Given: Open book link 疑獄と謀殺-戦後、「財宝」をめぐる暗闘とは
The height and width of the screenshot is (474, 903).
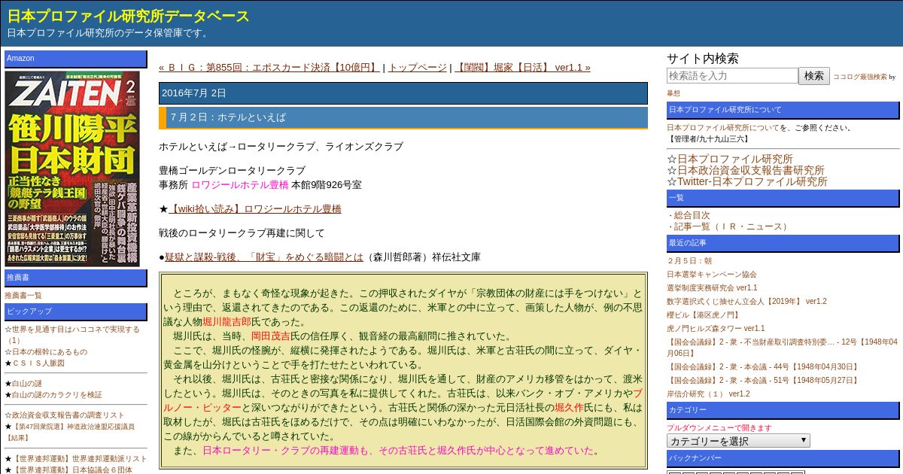Looking at the screenshot, I should click(264, 257).
